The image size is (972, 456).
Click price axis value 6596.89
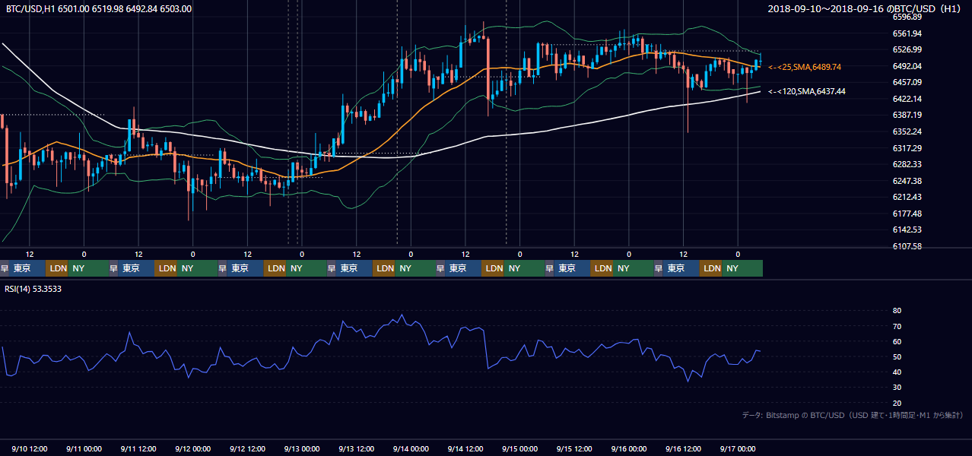click(907, 17)
